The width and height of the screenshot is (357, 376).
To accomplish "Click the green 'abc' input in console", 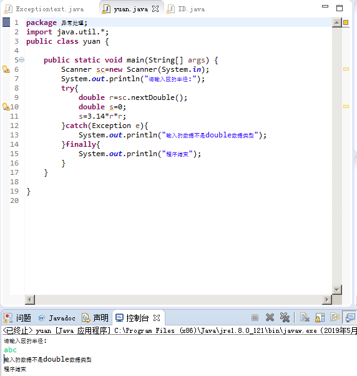I will coord(11,350).
